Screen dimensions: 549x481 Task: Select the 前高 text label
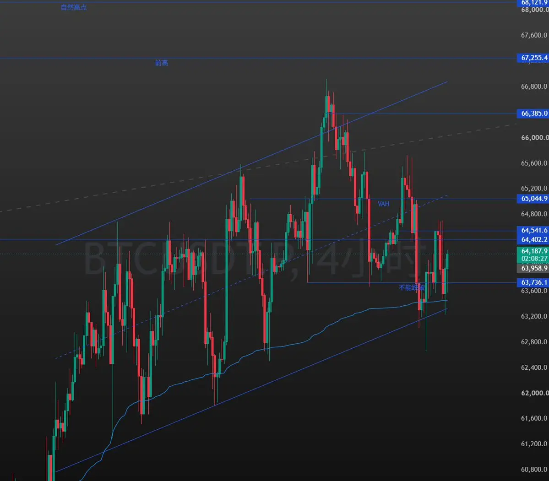tap(162, 63)
